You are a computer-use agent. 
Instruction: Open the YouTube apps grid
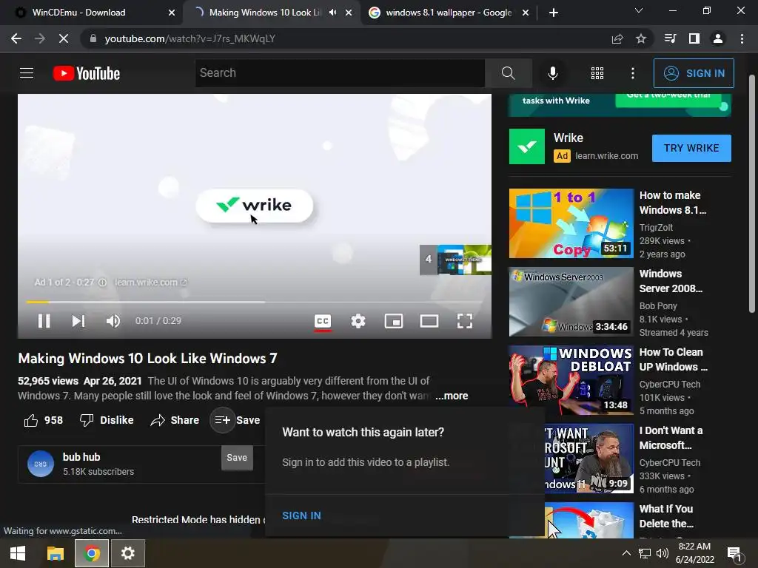click(597, 73)
